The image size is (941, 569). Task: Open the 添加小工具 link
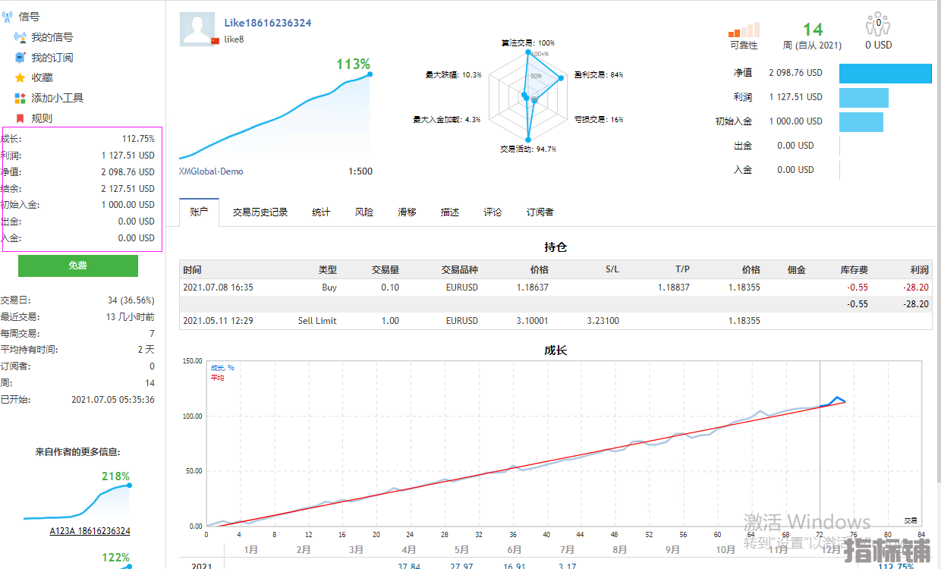(x=58, y=98)
